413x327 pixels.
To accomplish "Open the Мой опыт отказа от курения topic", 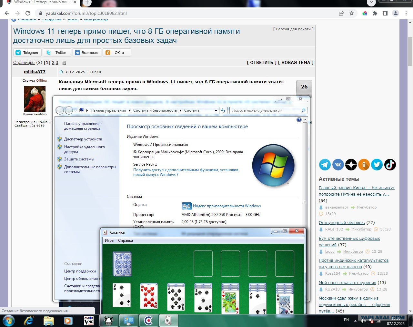I will click(x=348, y=283).
